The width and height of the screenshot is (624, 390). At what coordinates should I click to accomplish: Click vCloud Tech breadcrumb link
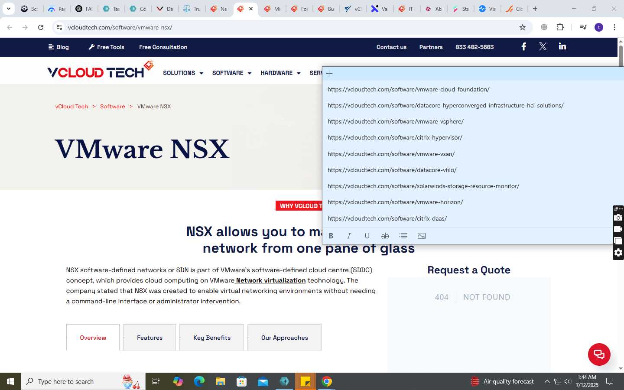point(71,106)
